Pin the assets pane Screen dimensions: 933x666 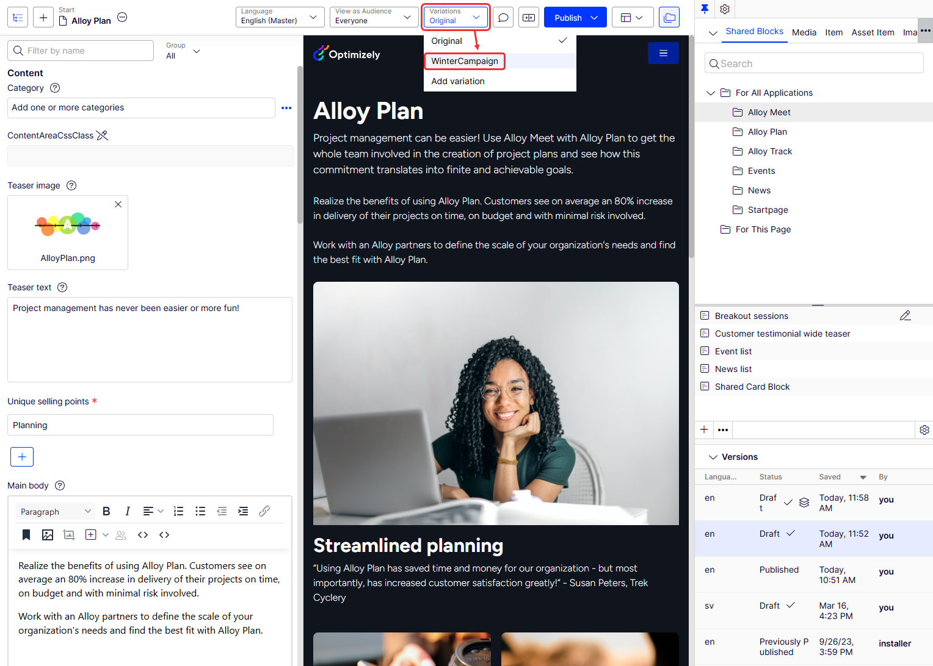705,9
